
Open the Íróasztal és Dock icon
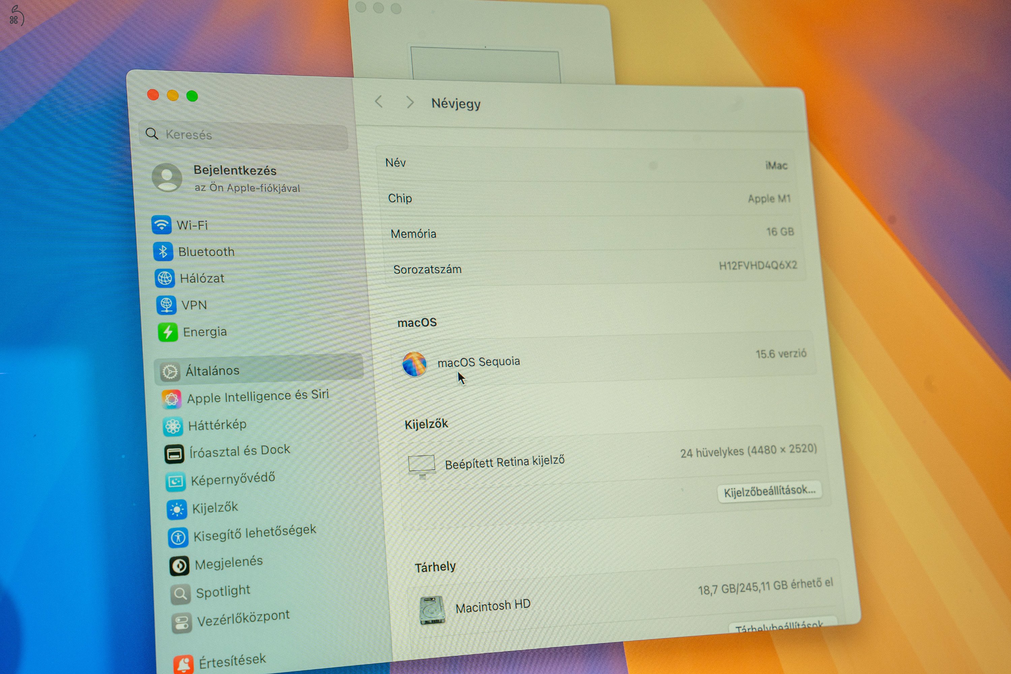pos(175,454)
